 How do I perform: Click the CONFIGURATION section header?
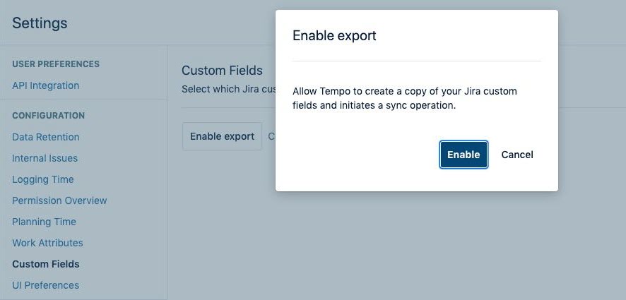pos(48,116)
